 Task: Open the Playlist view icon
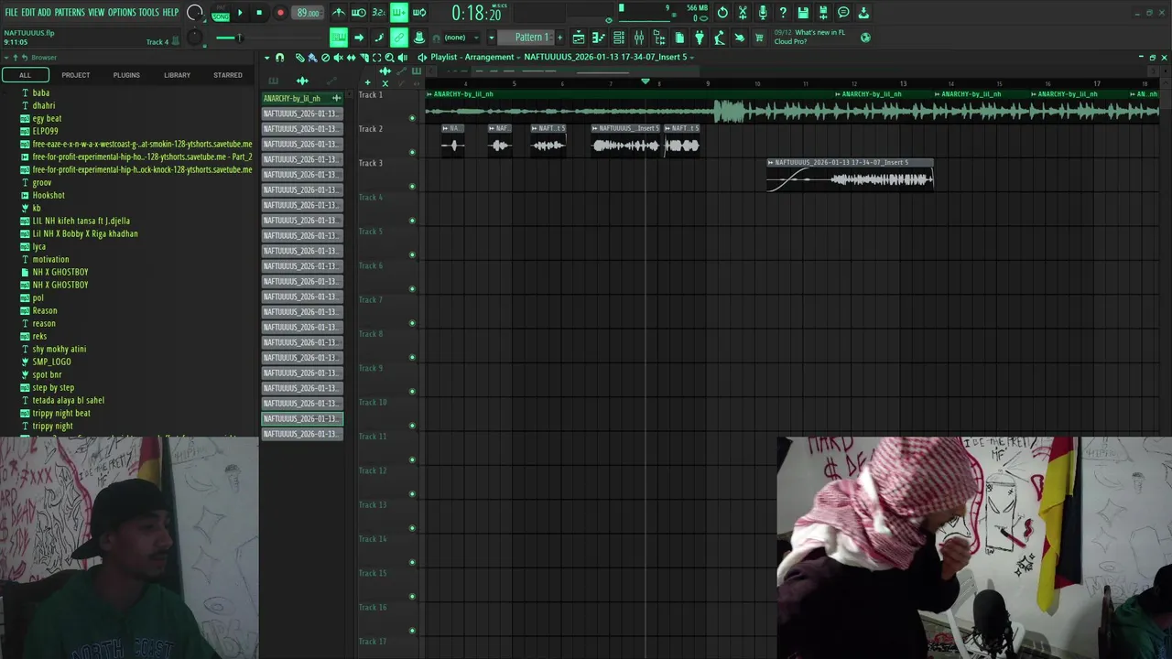click(x=579, y=38)
